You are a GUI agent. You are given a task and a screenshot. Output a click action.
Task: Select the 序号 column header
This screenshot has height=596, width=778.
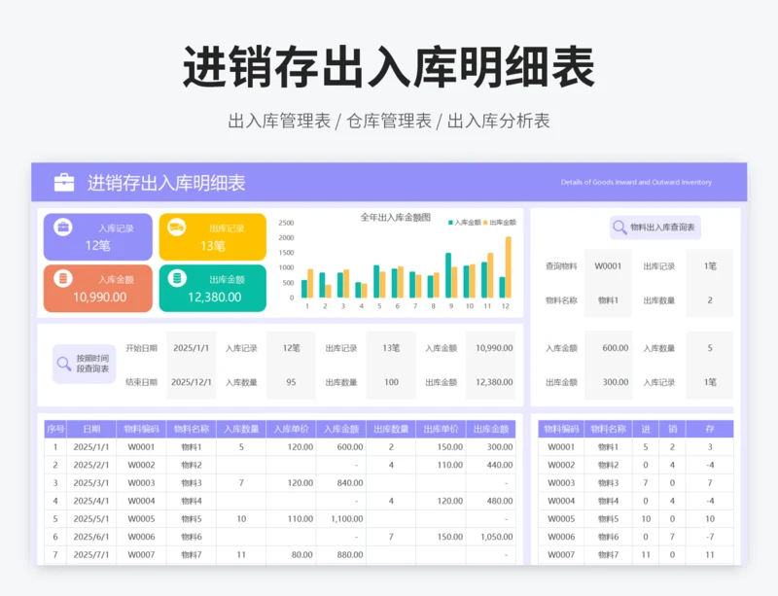[x=55, y=429]
